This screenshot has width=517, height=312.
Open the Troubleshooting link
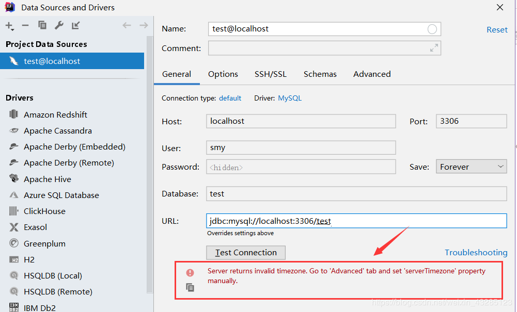[476, 252]
